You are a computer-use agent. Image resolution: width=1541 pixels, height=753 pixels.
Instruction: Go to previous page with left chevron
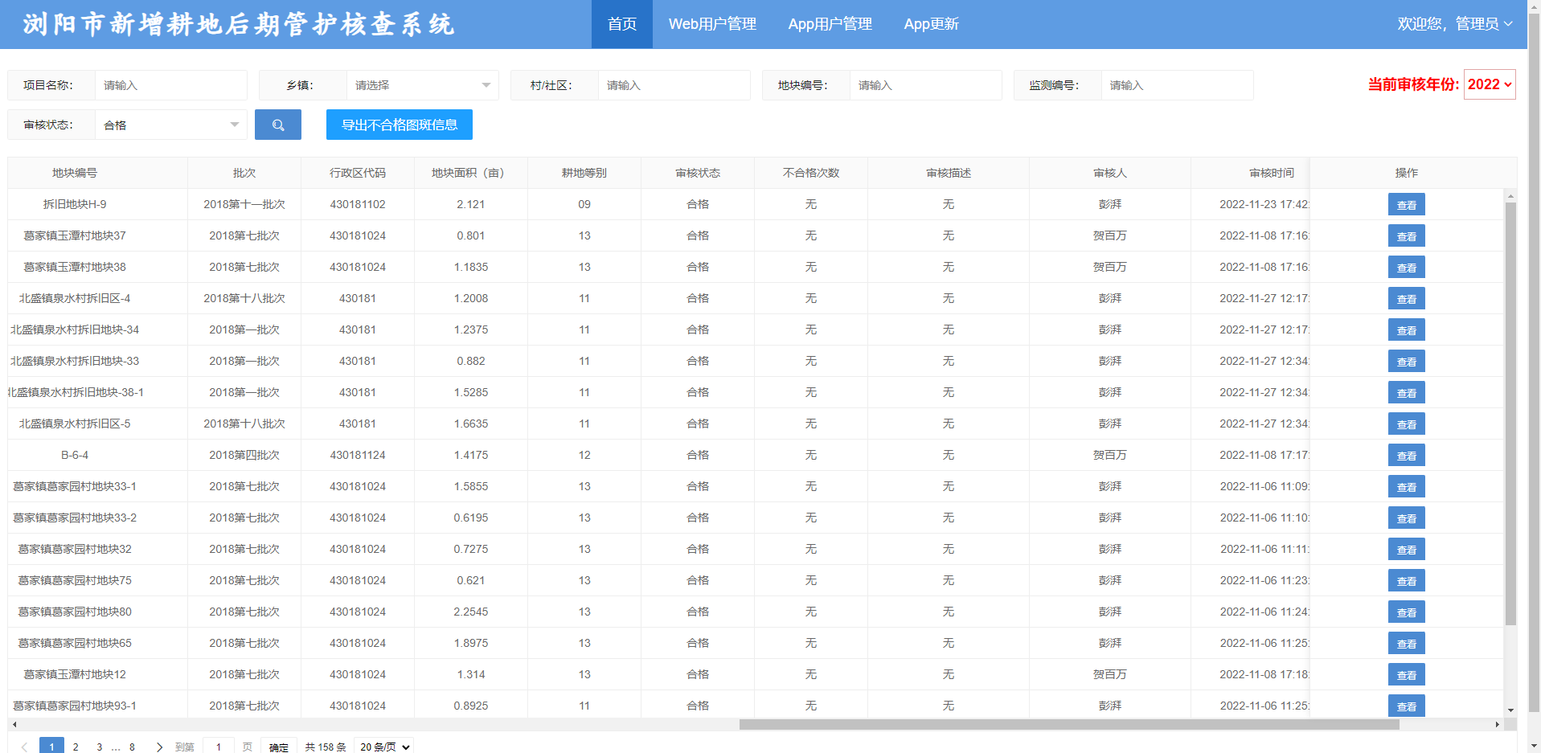click(24, 747)
